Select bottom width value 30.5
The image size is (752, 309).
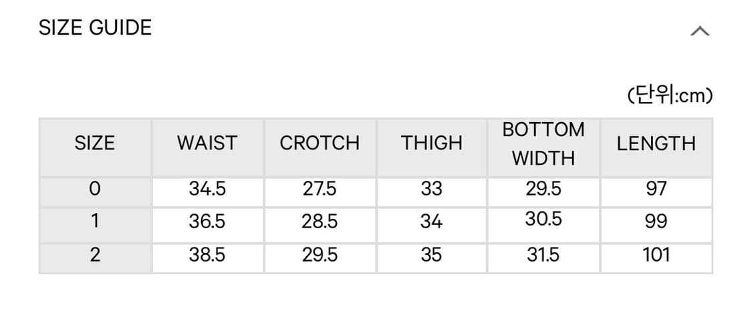click(x=543, y=220)
